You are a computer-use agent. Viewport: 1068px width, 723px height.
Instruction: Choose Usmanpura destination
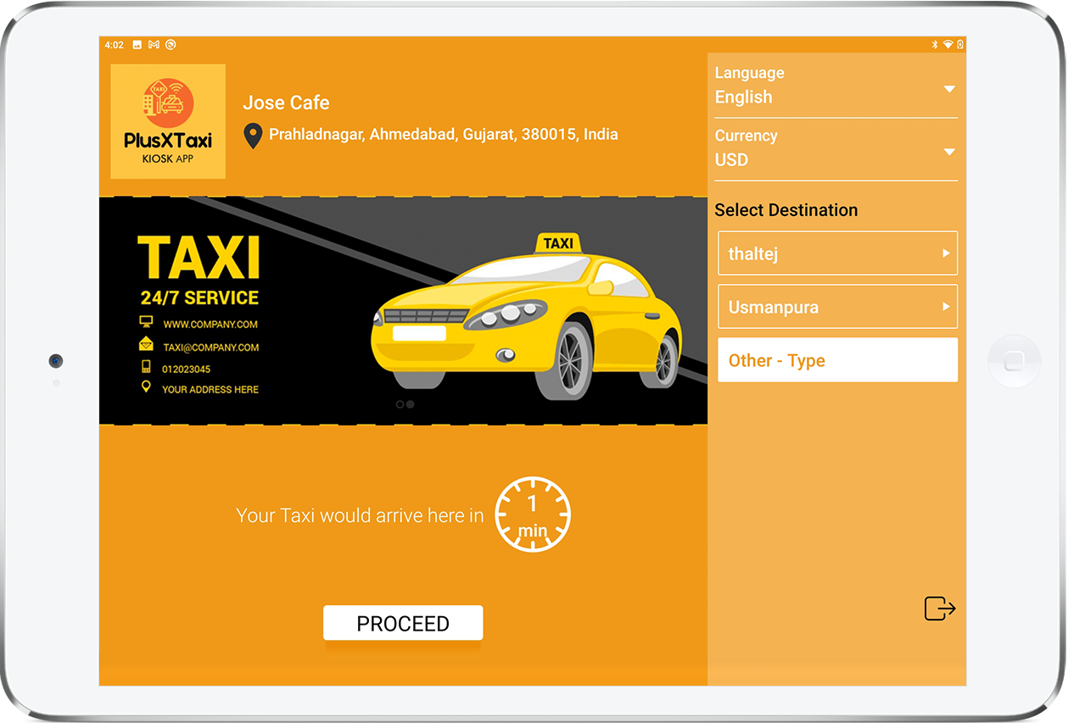pos(838,307)
